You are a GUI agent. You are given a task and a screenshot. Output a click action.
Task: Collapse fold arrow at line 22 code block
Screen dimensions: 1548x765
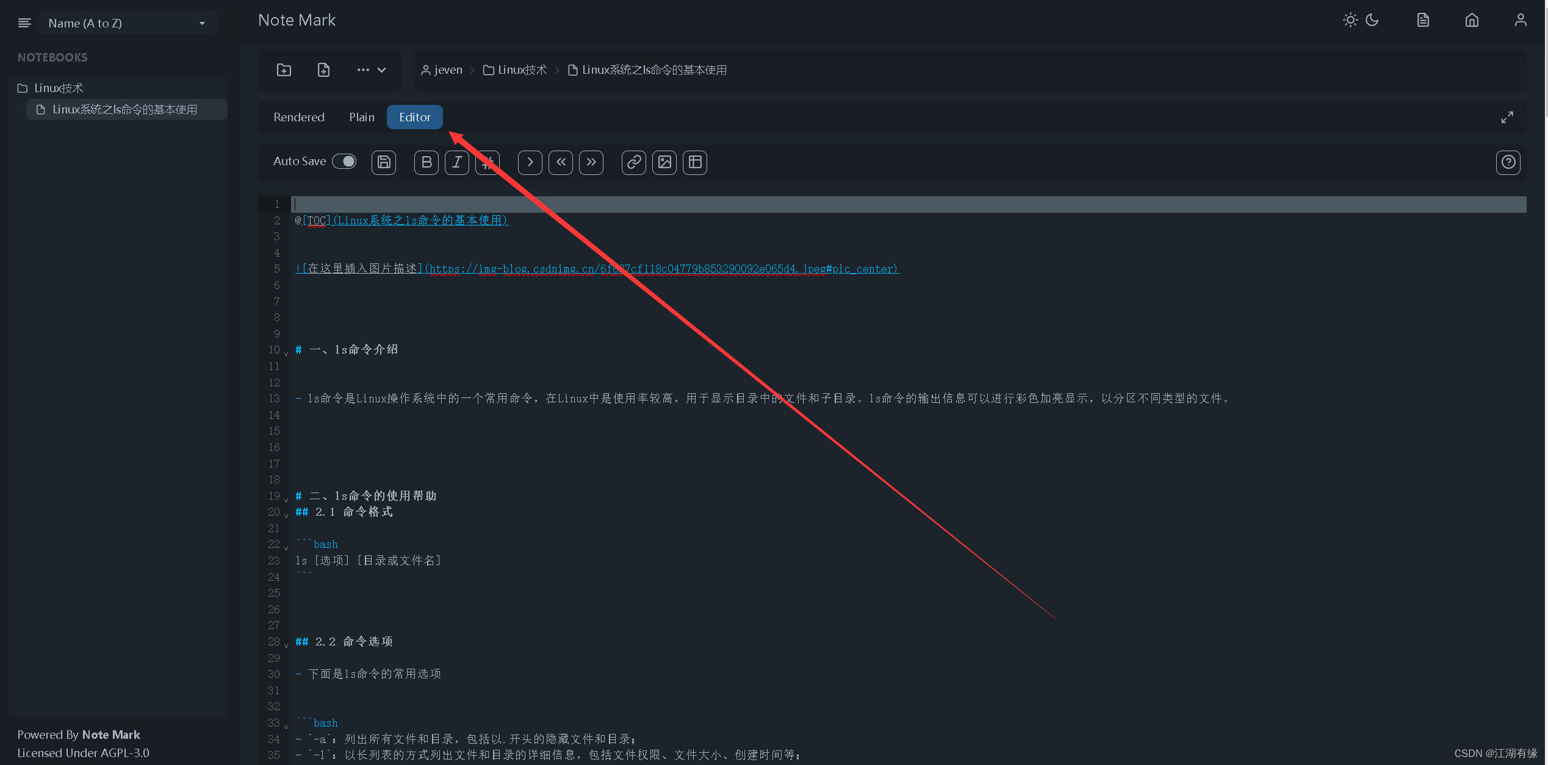(x=286, y=547)
